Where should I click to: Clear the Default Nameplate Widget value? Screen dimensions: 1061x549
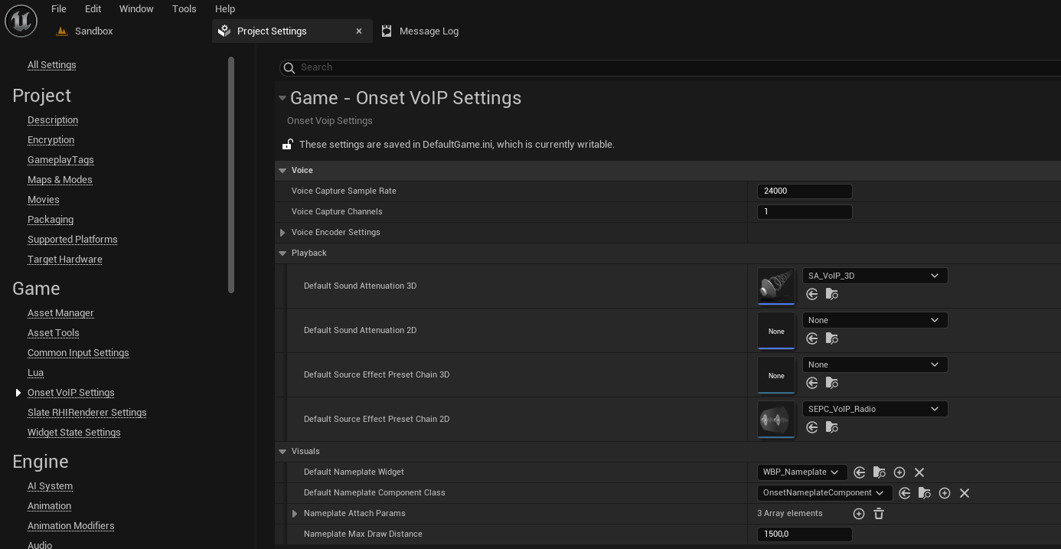click(x=919, y=472)
